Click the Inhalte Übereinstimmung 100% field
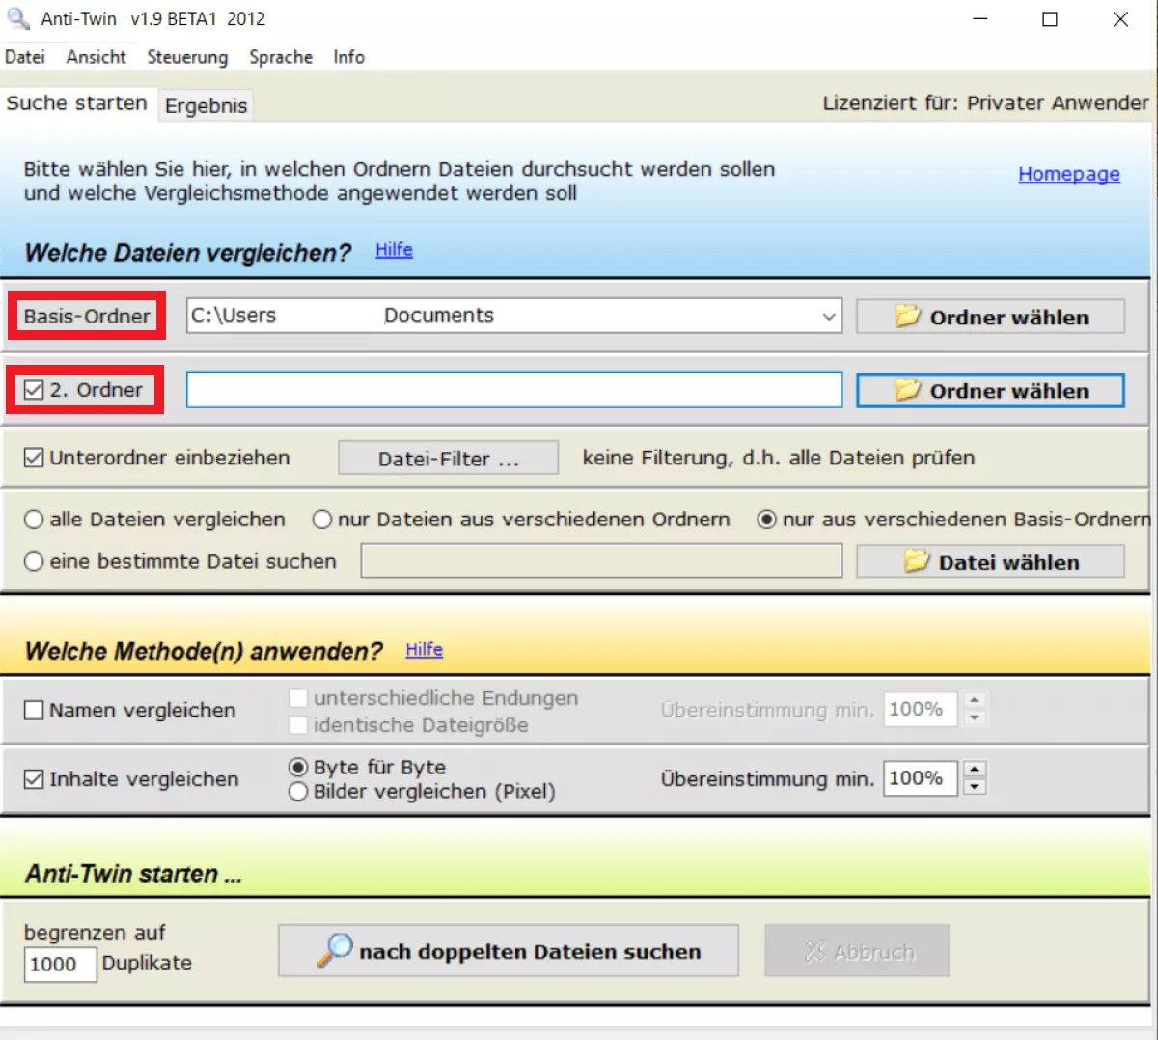The width and height of the screenshot is (1158, 1040). pyautogui.click(x=921, y=778)
